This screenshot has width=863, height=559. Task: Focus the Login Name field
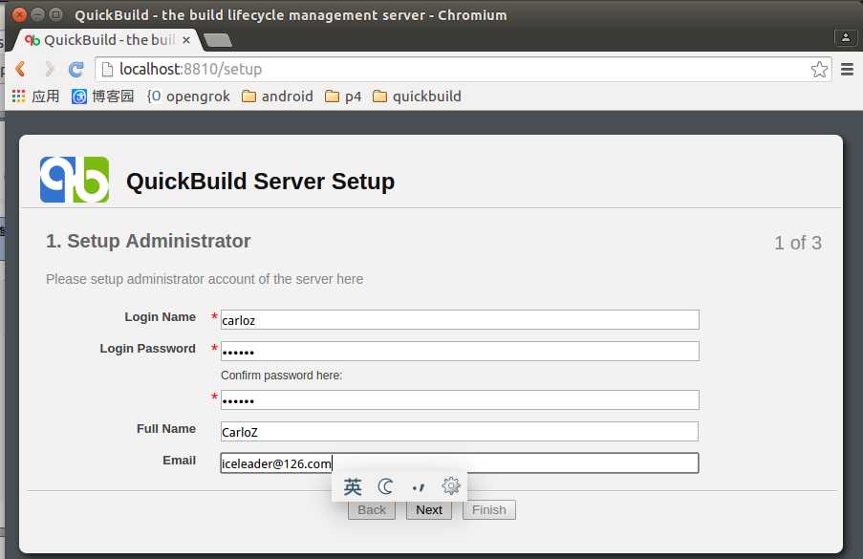click(x=460, y=320)
